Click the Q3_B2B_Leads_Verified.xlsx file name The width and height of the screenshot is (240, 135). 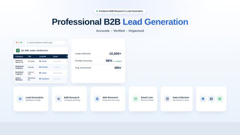(34, 50)
